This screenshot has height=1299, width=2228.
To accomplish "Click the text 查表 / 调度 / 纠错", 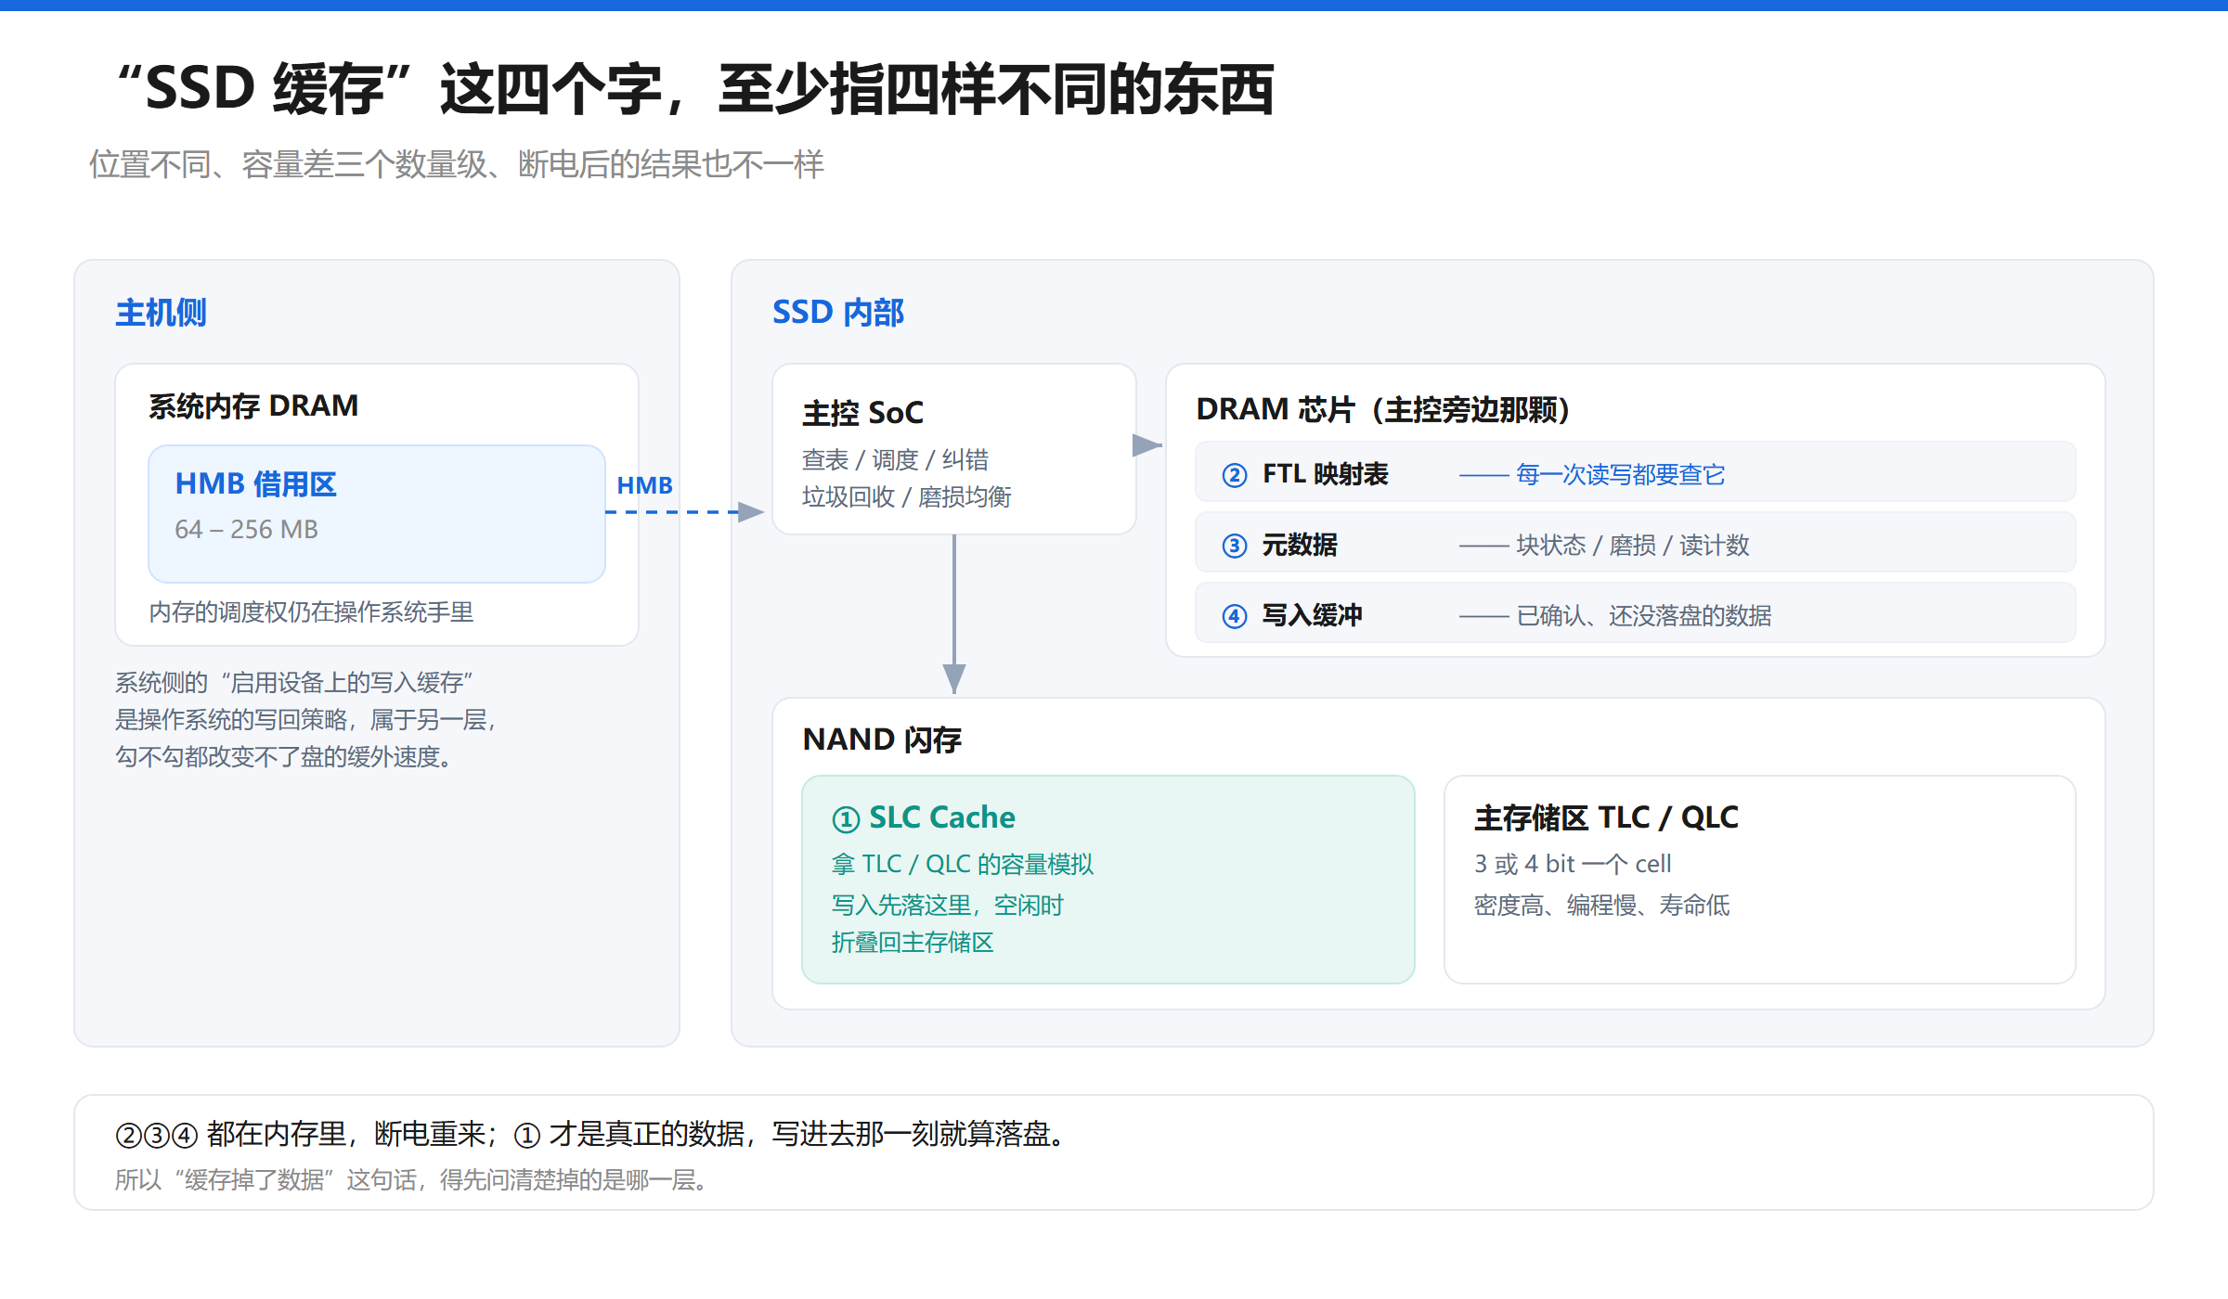I will (x=895, y=460).
